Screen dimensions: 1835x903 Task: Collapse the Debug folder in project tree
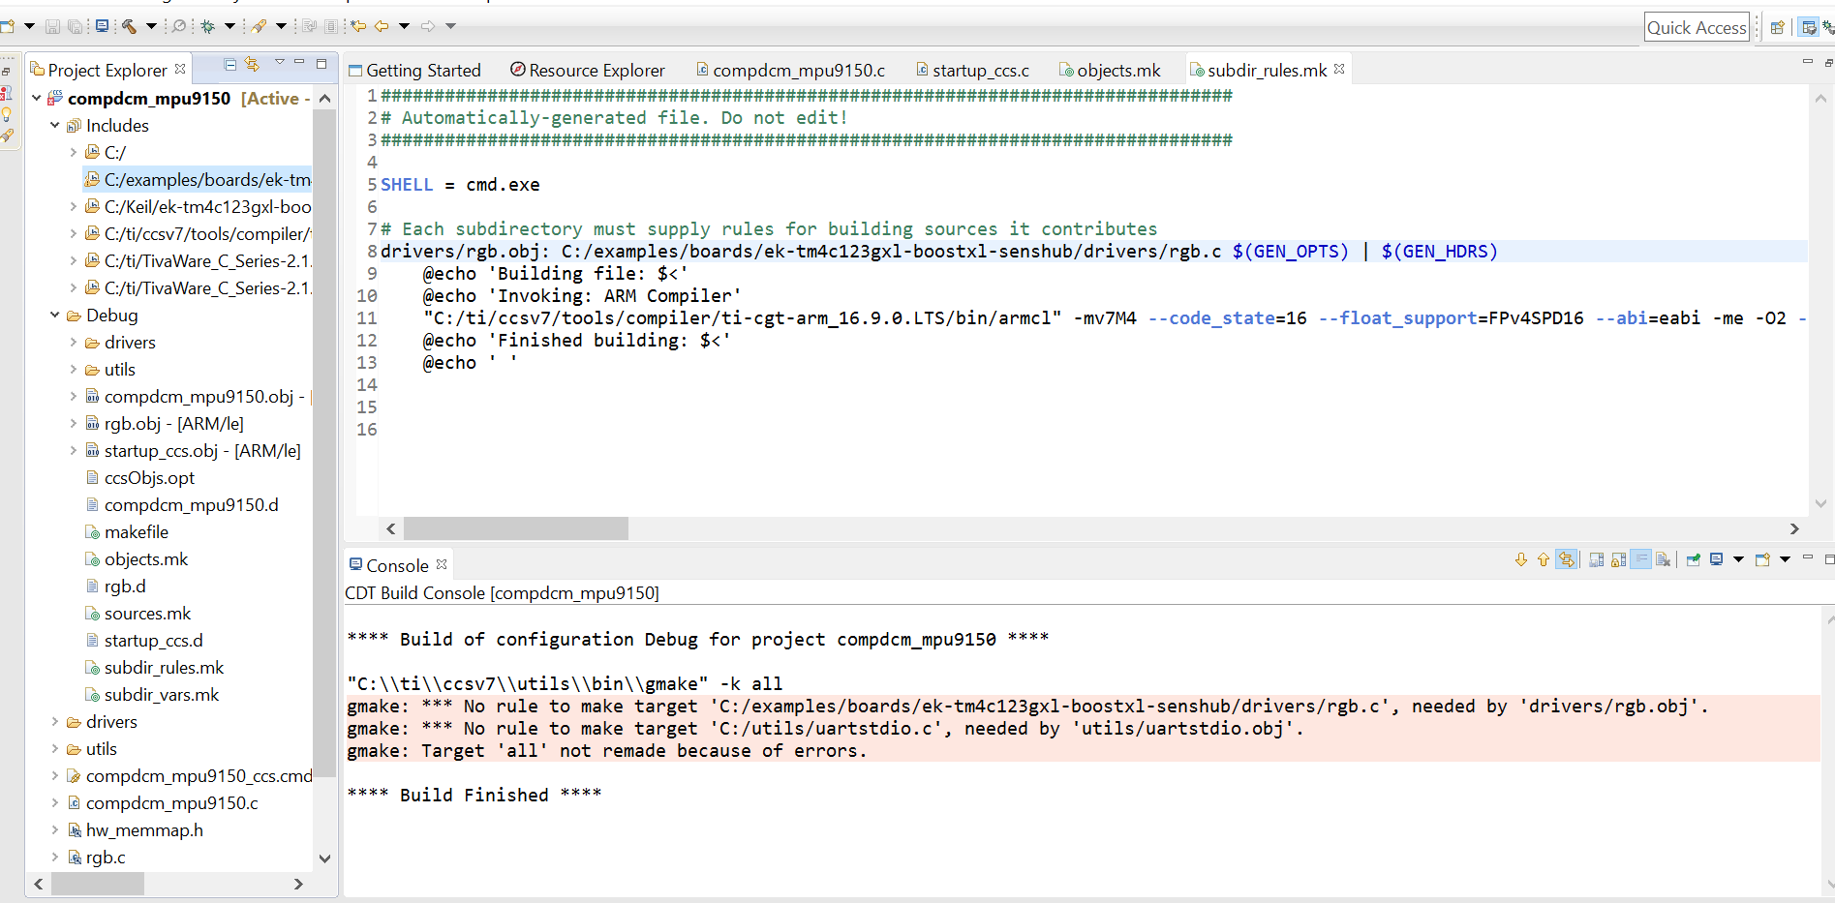pyautogui.click(x=55, y=316)
